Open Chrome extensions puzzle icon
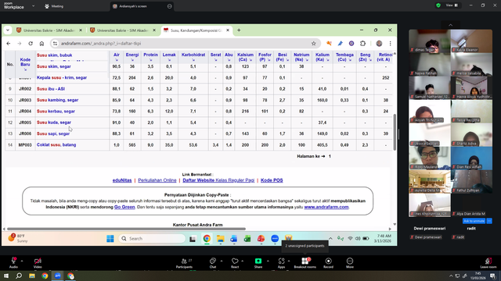This screenshot has height=281, width=501. click(x=362, y=44)
